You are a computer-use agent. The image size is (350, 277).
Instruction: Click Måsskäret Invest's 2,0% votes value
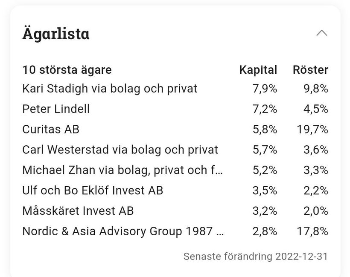(316, 211)
